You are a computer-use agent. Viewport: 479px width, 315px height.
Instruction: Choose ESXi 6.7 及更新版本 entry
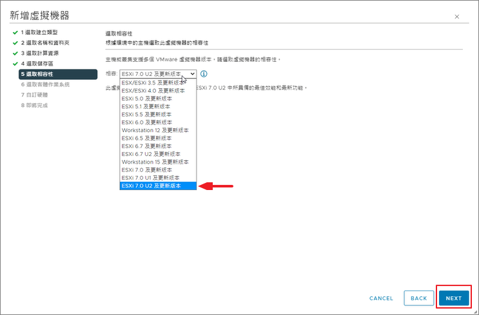tap(158, 146)
